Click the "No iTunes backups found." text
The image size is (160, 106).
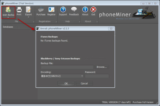54,41
